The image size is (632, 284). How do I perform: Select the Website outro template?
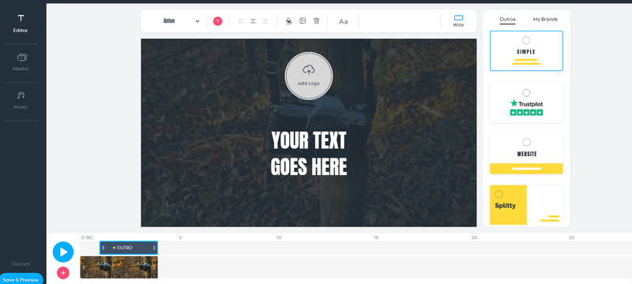(526, 154)
